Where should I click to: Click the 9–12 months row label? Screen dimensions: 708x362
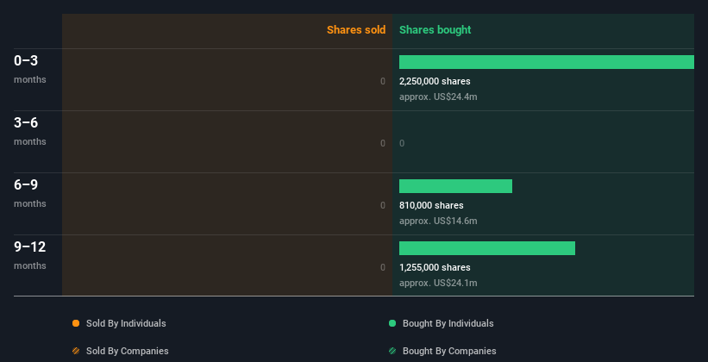(x=30, y=255)
